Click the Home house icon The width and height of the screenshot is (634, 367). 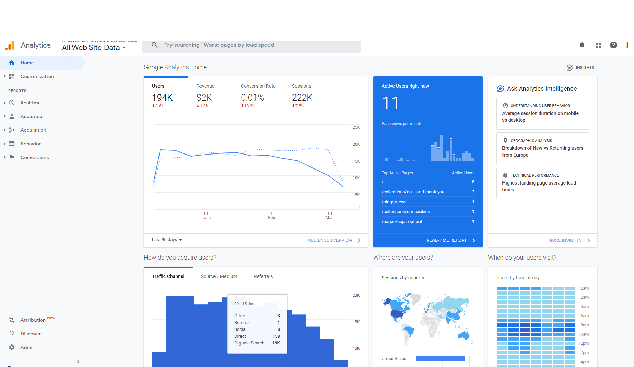(x=12, y=63)
